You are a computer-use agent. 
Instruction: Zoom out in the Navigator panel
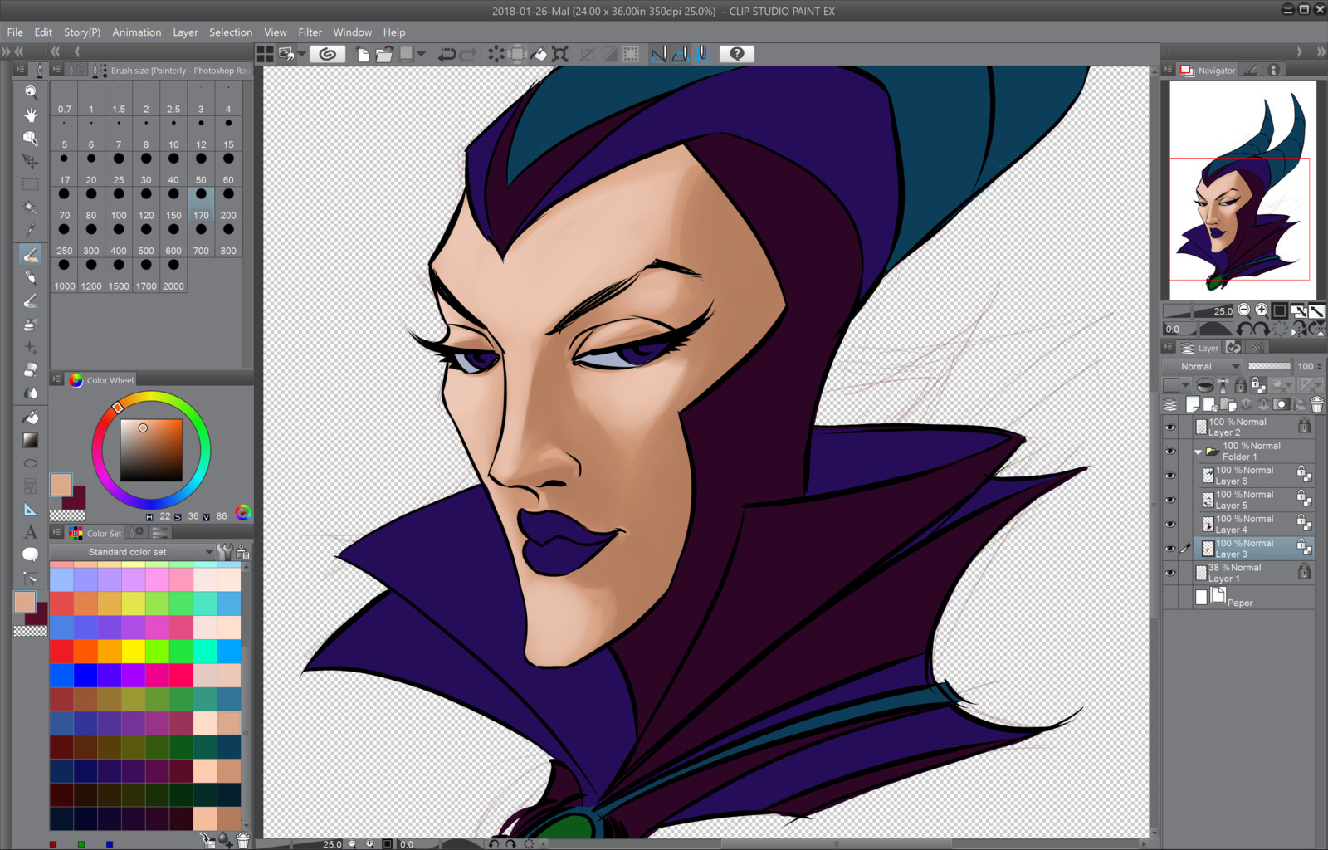pos(1243,310)
